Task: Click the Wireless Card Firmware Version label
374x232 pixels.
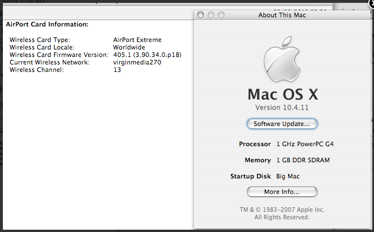Action: pos(59,55)
